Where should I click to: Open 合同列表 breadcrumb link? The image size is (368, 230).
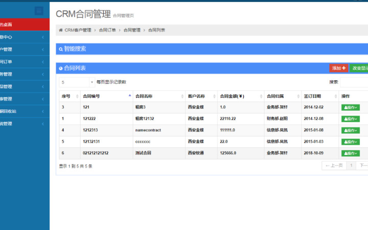(x=157, y=30)
